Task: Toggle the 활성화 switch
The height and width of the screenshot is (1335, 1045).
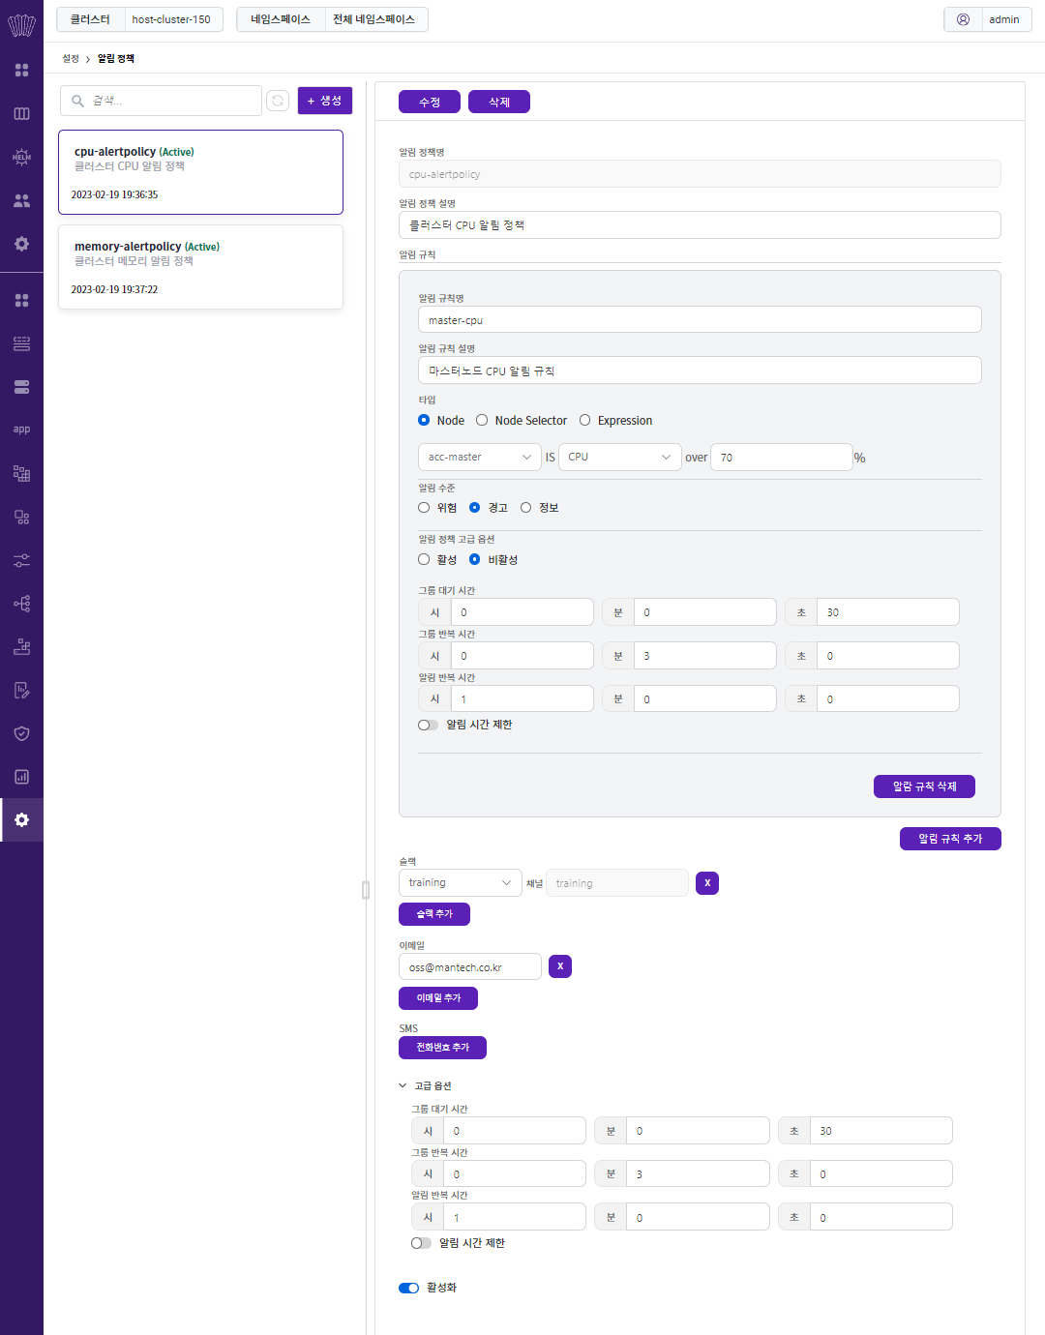Action: (x=409, y=1288)
